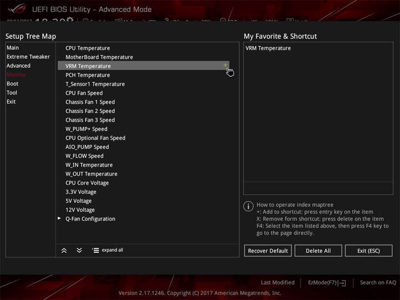400x300 pixels.
Task: Select CPU Core Voltage item
Action: coord(87,183)
